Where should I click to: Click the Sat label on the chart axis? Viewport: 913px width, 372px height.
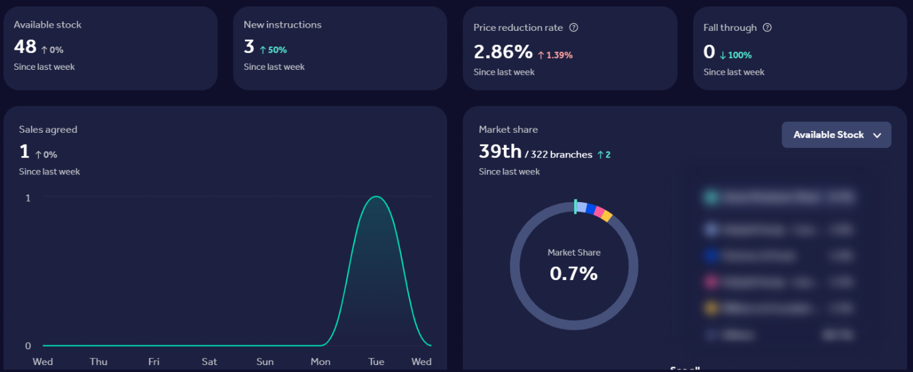click(x=210, y=361)
